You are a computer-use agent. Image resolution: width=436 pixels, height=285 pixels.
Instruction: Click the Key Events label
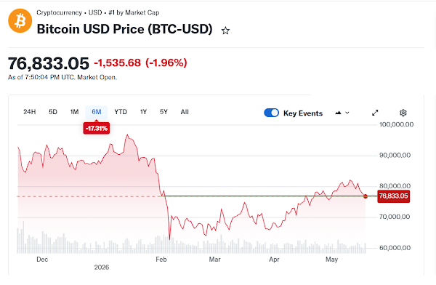coord(303,113)
